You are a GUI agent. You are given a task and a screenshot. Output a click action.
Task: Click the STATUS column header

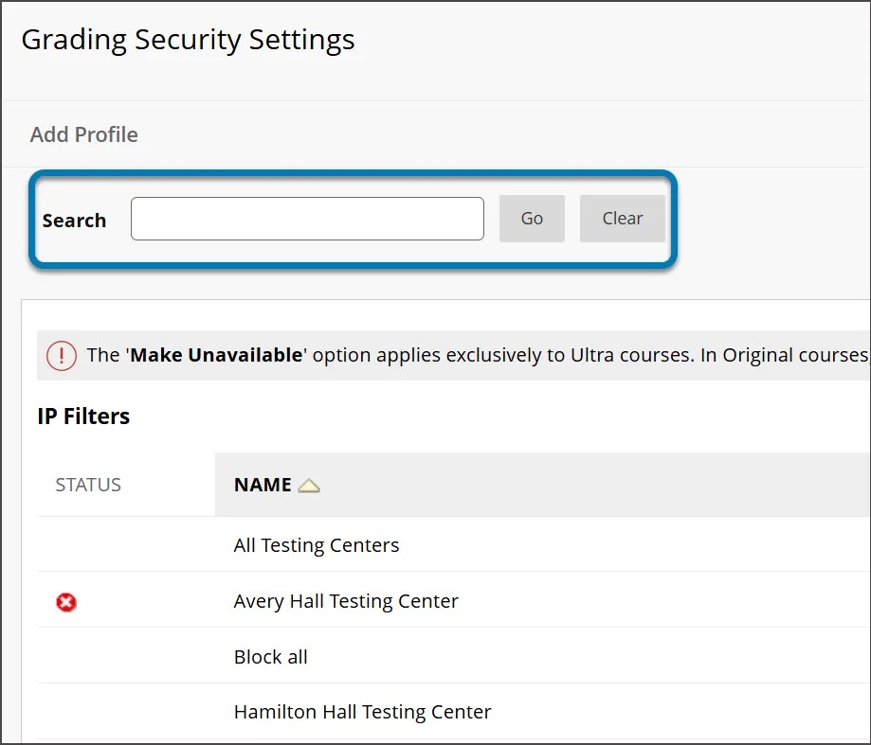[87, 484]
